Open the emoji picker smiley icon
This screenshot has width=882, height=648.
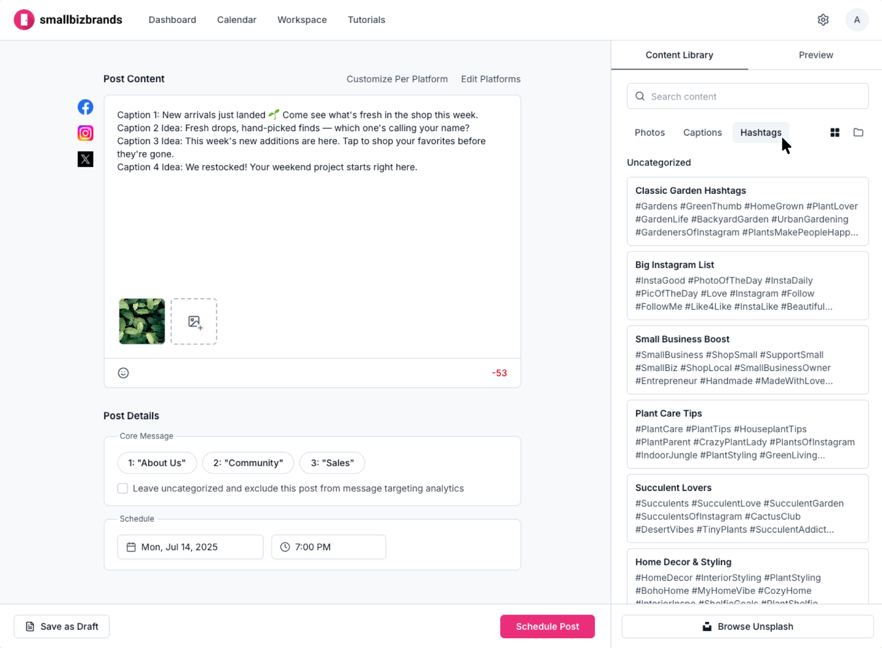coord(123,373)
